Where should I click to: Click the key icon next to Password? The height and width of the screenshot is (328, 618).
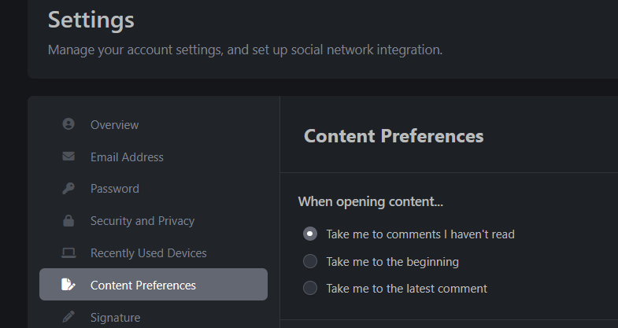tap(68, 189)
